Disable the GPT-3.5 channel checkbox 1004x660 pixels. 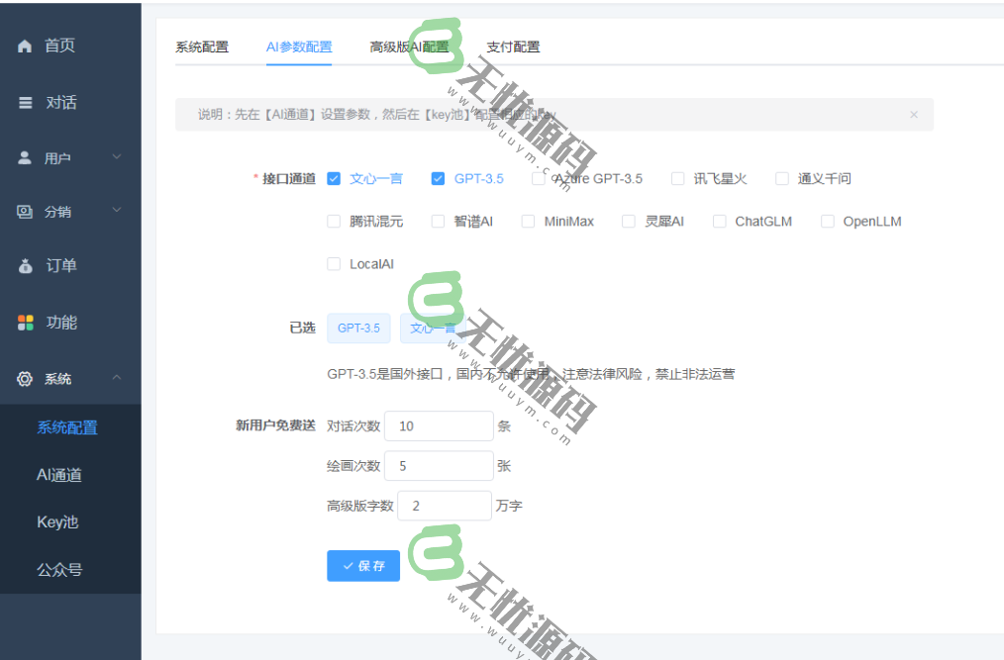tap(437, 178)
